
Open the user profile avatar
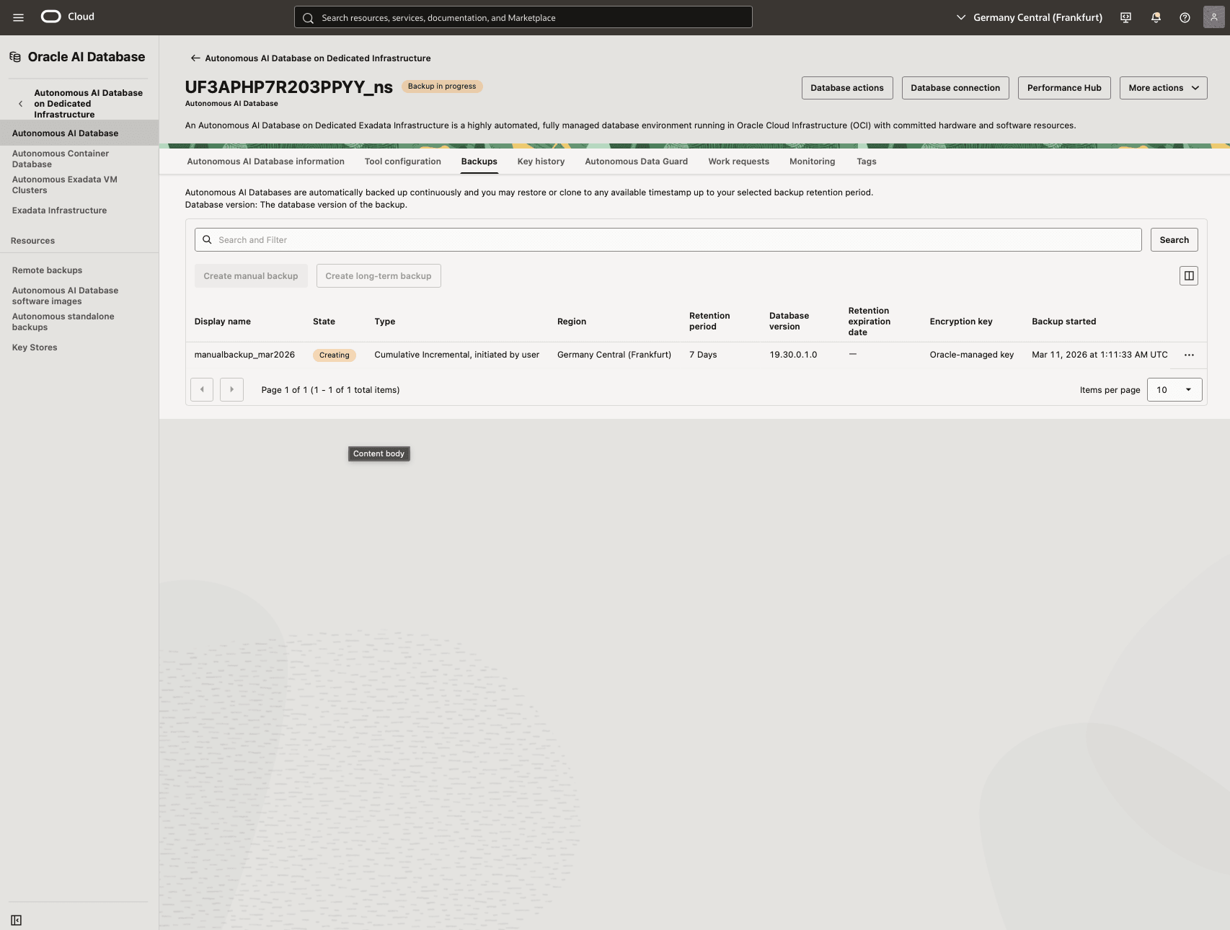coord(1213,17)
